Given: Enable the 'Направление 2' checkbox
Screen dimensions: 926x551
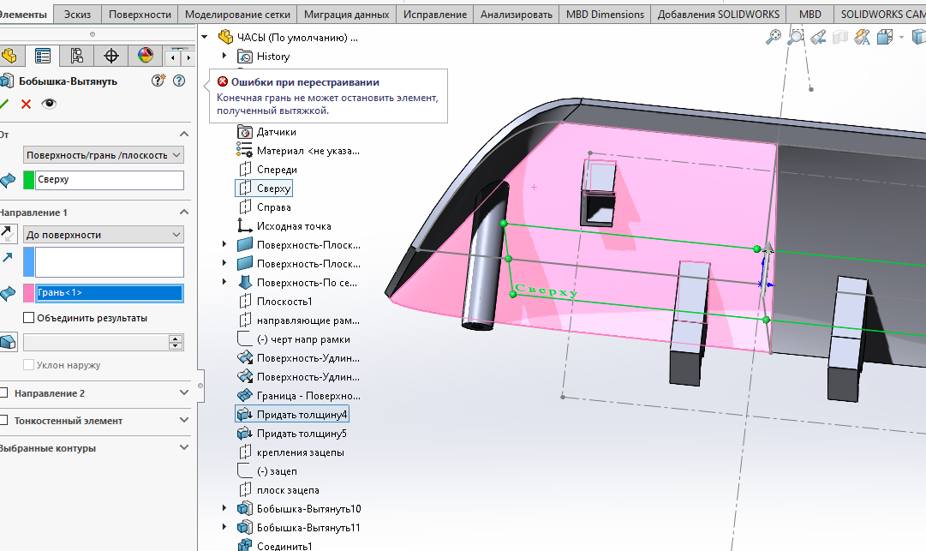Looking at the screenshot, I should click(4, 393).
